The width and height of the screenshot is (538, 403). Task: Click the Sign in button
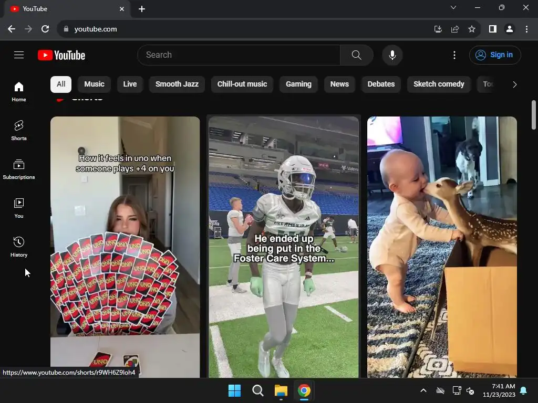(x=495, y=55)
